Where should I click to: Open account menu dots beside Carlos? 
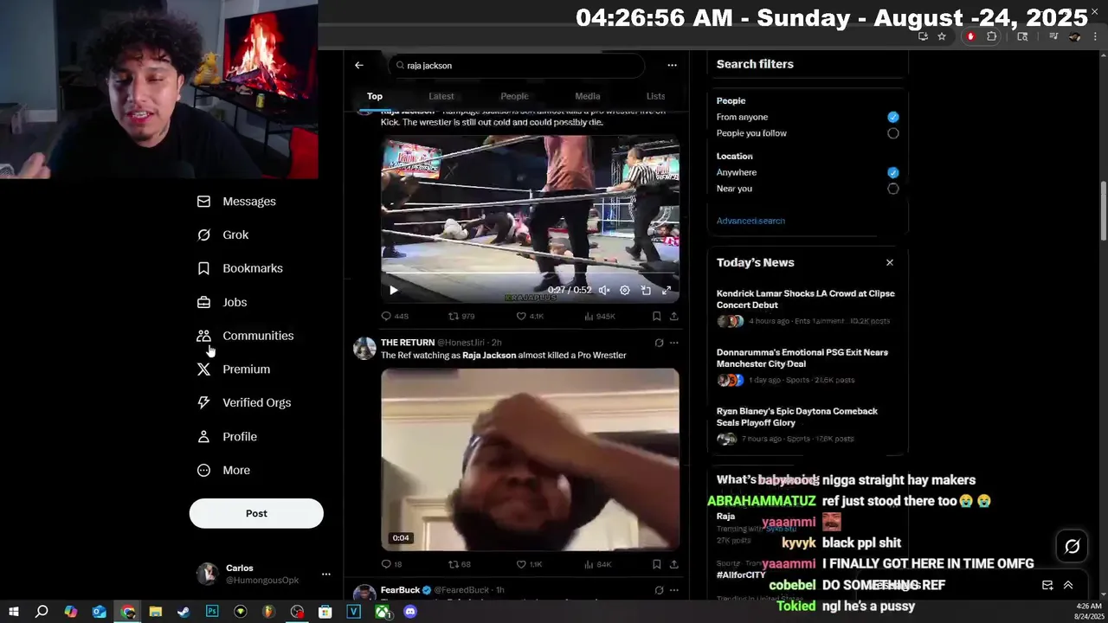pyautogui.click(x=325, y=574)
